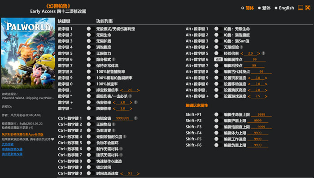Enable 快速制作&建造 toggle
Image resolution: width=314 pixels, height=178 pixels.
91,161
